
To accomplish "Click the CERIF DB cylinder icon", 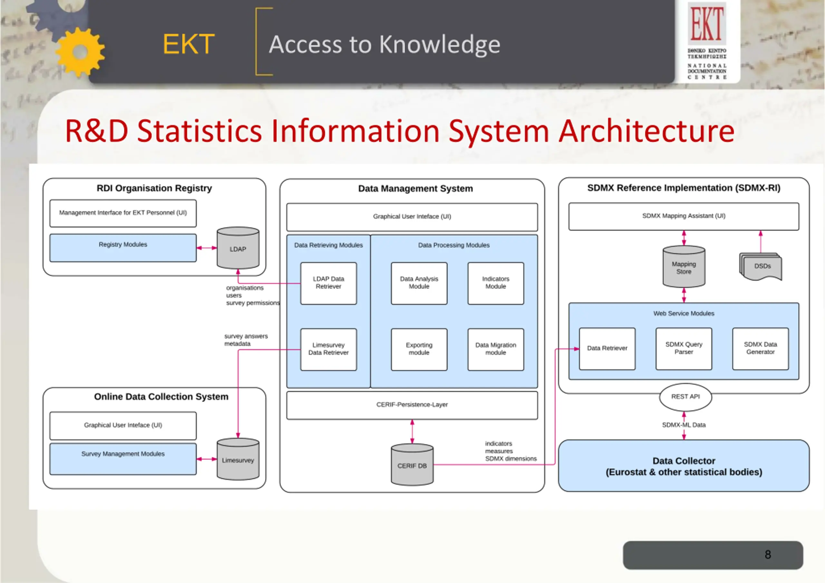I will (412, 465).
